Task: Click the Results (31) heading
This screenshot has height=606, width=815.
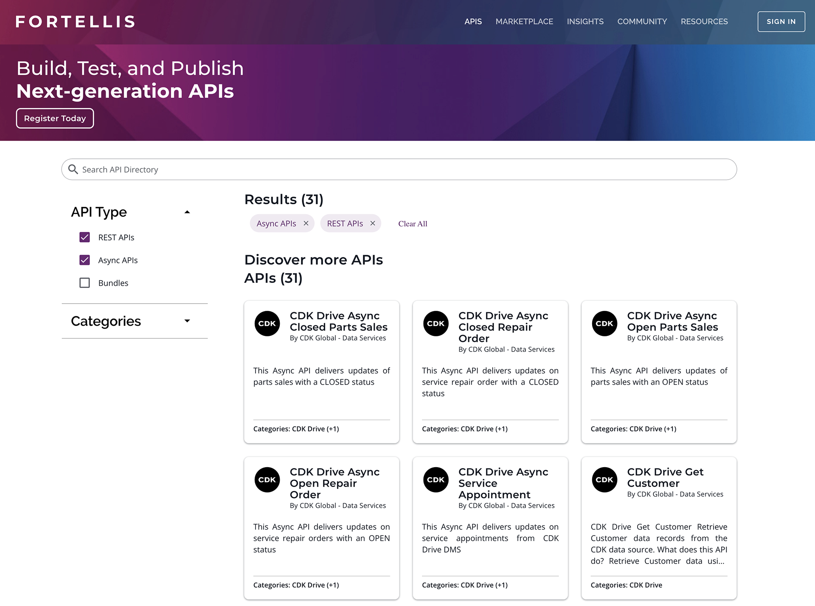Action: click(284, 199)
